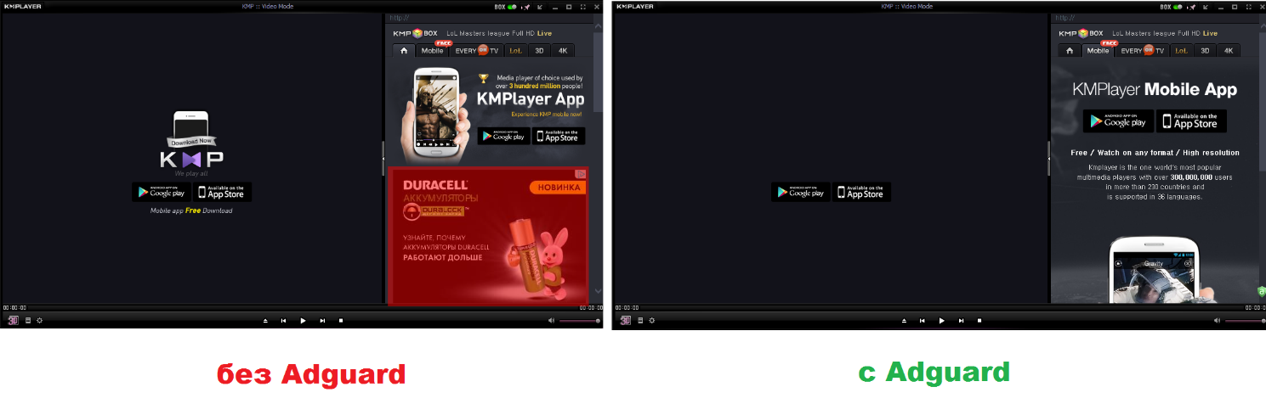
Task: Open EVERY ON TV tab in right window
Action: pyautogui.click(x=1142, y=50)
